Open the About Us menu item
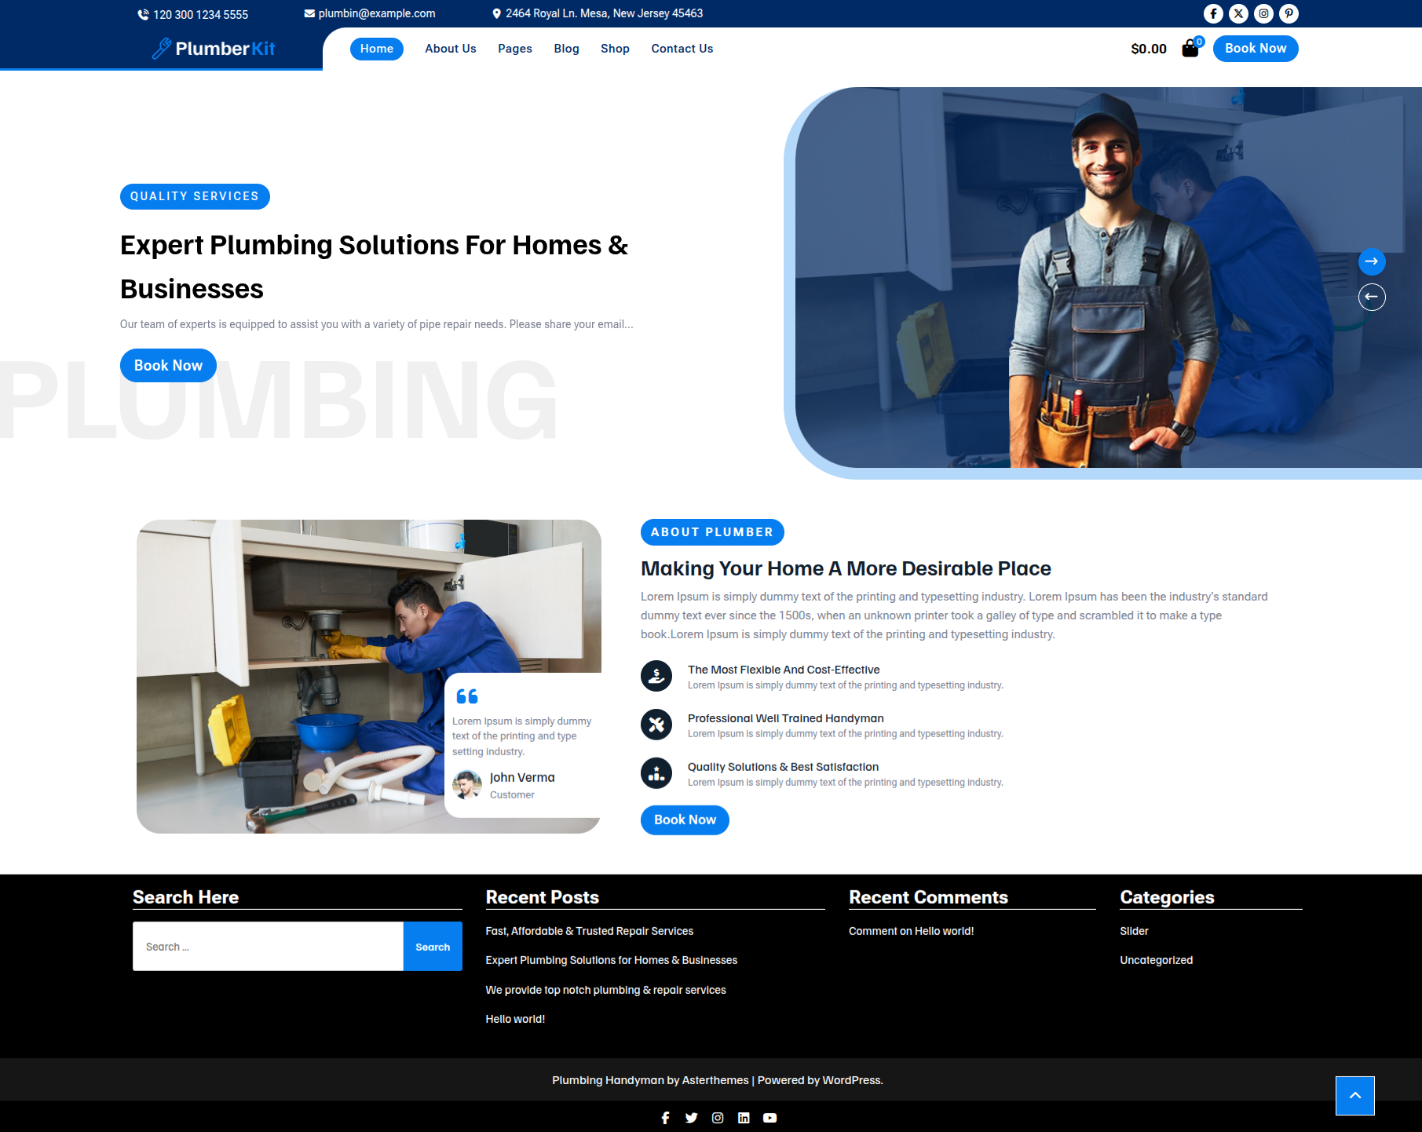The width and height of the screenshot is (1422, 1132). point(450,49)
